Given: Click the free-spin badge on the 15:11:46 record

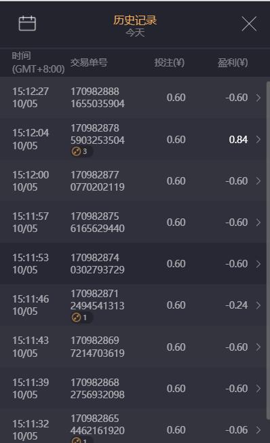Looking at the screenshot, I should tap(81, 317).
